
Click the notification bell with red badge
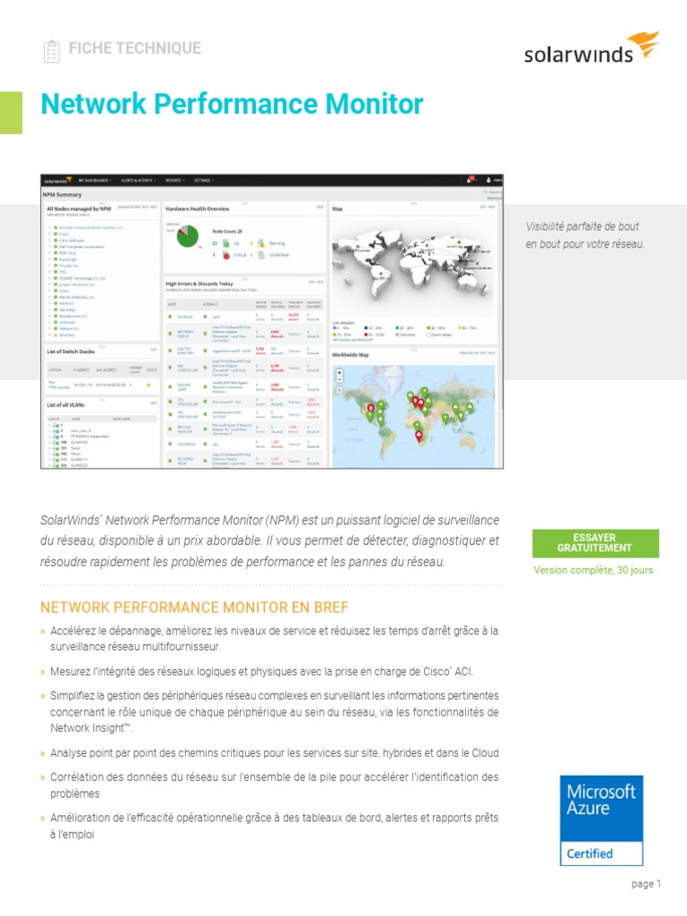click(471, 180)
